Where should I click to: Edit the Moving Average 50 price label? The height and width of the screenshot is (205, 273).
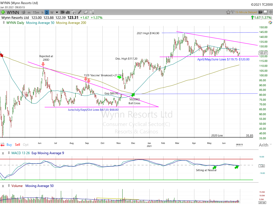[x=40, y=23]
